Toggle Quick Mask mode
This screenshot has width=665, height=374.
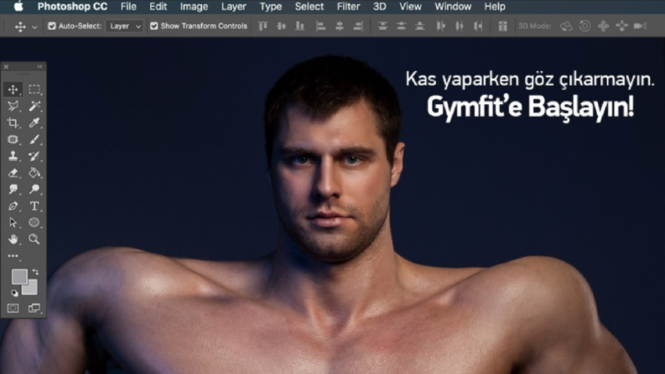(x=13, y=309)
